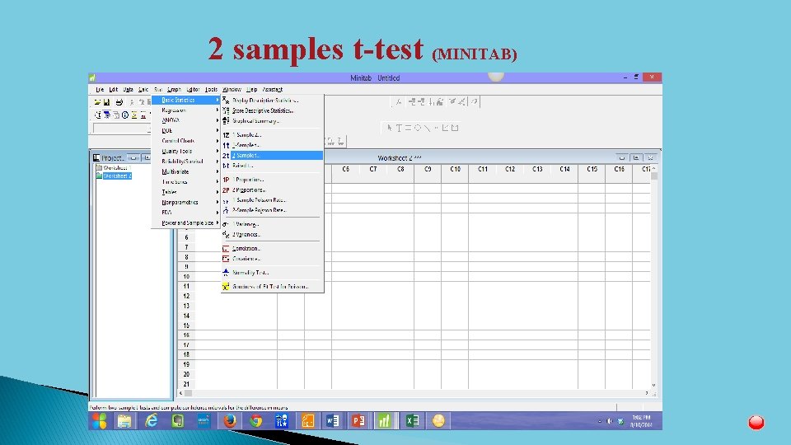Expand the Quality Tools submenu
The width and height of the screenshot is (791, 445).
click(186, 152)
